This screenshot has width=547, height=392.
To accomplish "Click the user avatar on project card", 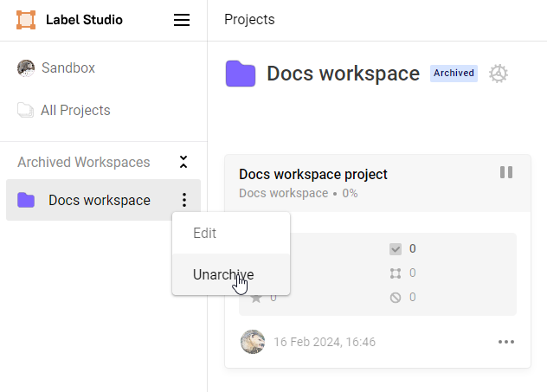I will [x=252, y=342].
